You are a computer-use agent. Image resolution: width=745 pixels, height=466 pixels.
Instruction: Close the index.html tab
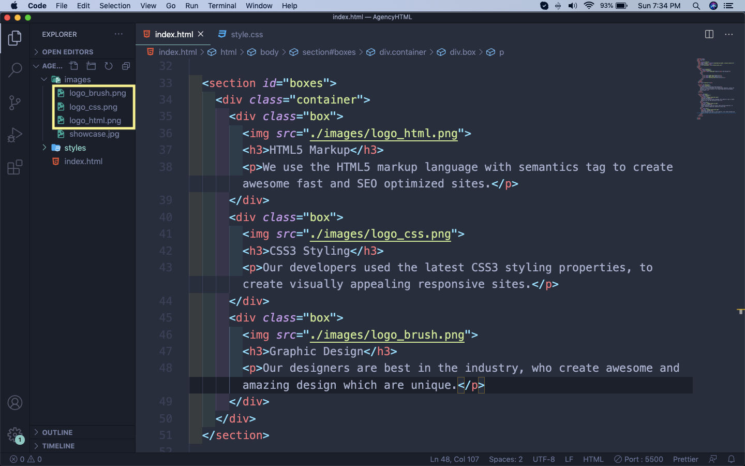click(201, 34)
